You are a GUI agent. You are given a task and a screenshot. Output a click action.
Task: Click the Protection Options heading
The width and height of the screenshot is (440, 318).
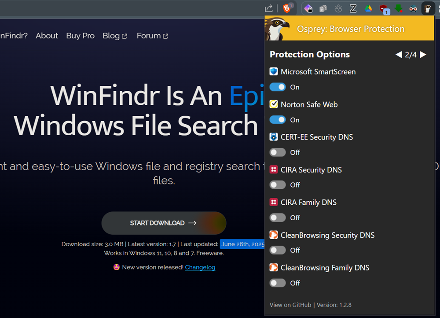coord(310,54)
